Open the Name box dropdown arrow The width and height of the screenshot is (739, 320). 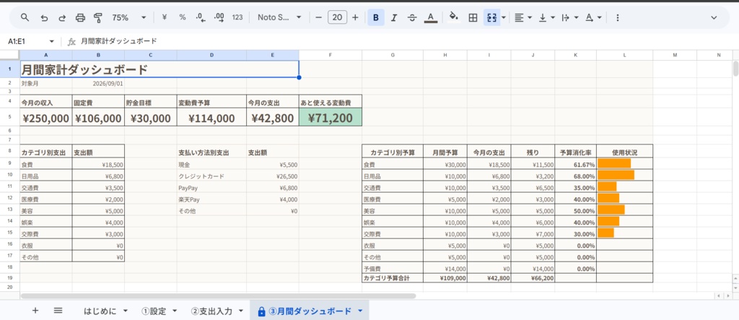tap(51, 41)
